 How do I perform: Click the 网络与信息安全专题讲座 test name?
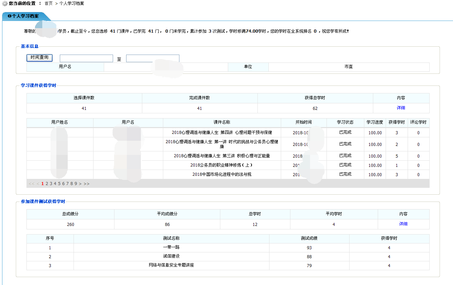coord(171,265)
